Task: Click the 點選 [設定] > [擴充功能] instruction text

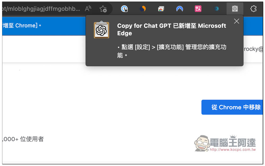Action: coord(172,51)
